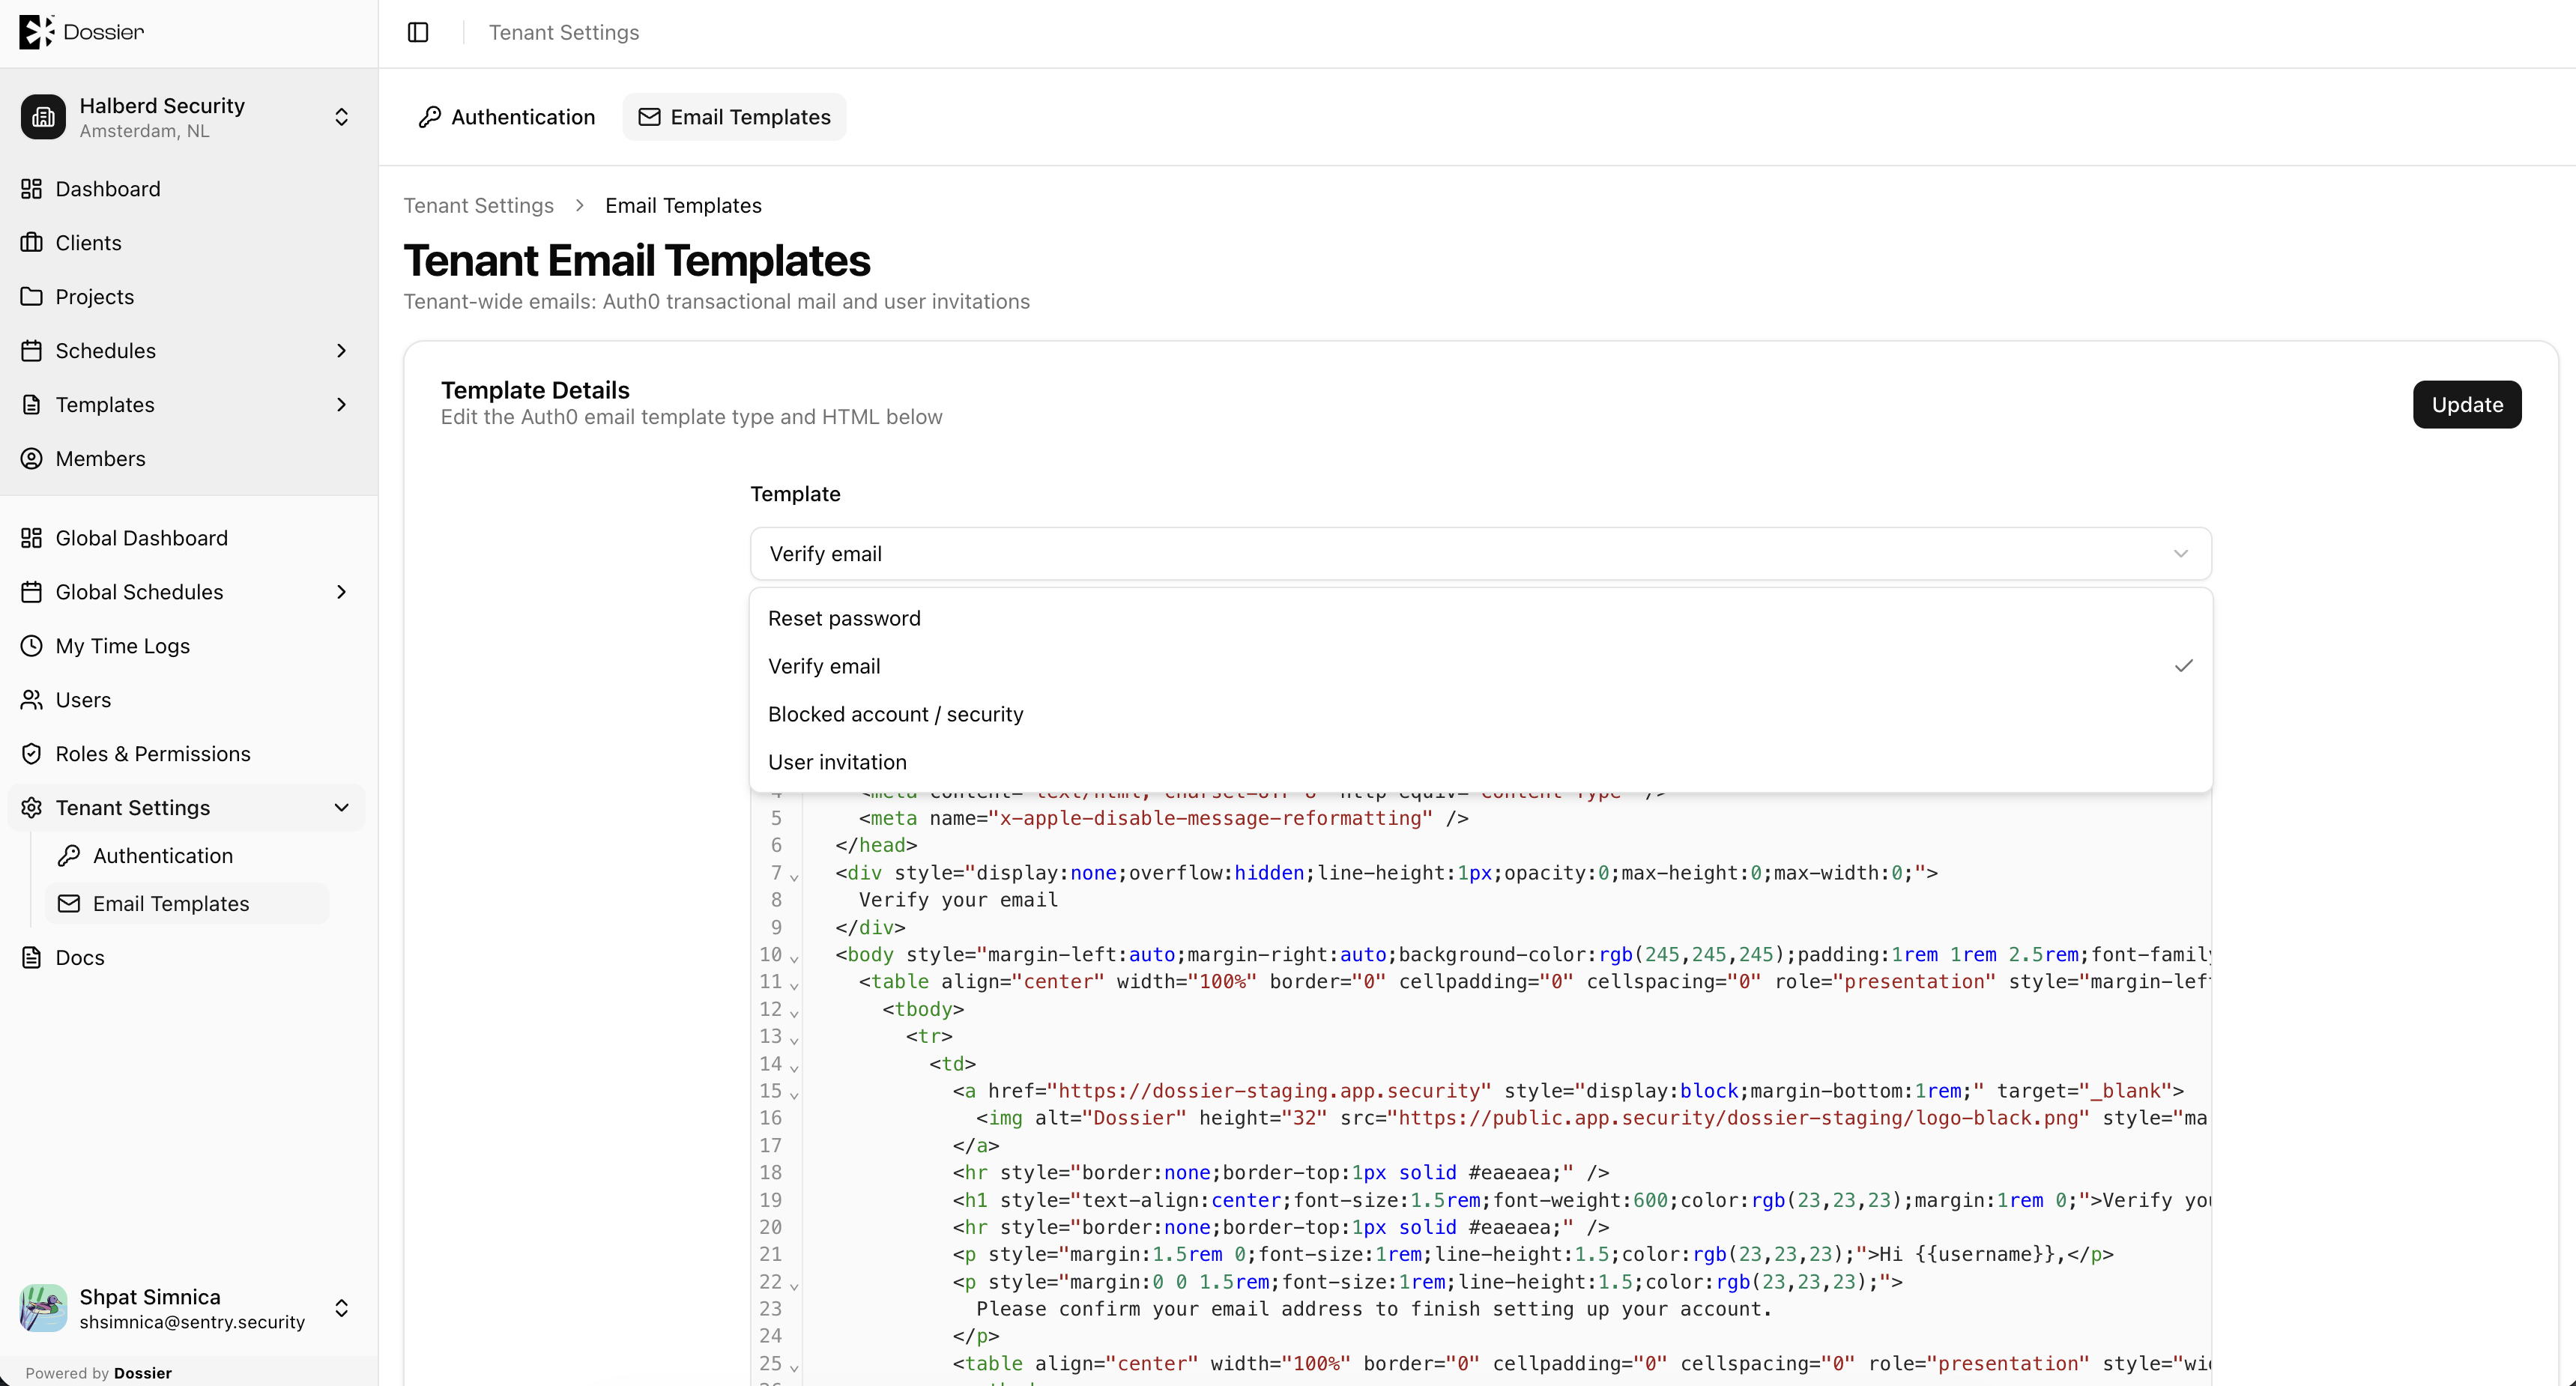Click the Schedules calendar icon
Viewport: 2576px width, 1386px height.
[x=32, y=351]
